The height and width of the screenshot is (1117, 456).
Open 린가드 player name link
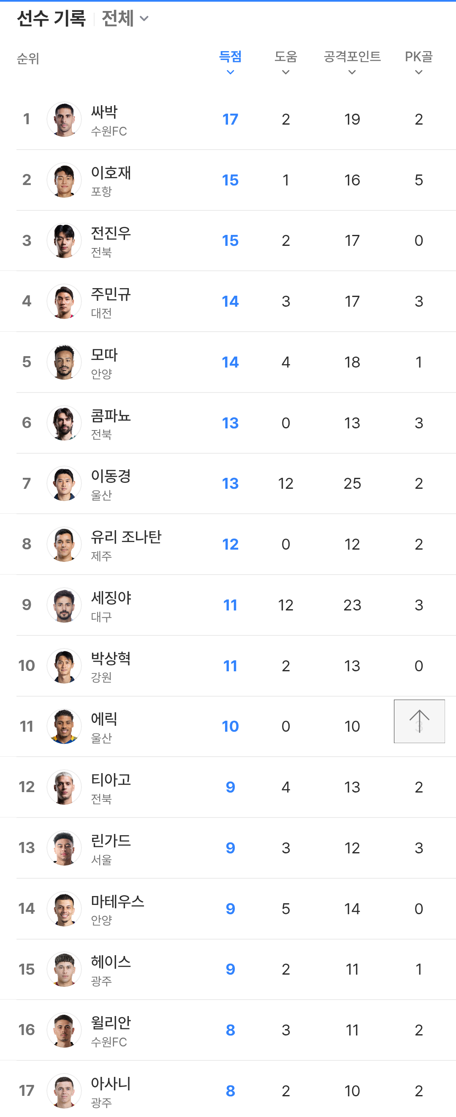pos(111,840)
